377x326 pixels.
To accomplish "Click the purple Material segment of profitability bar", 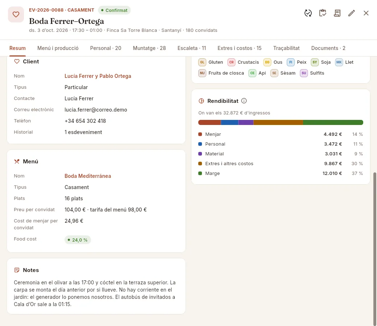I will 246,122.
